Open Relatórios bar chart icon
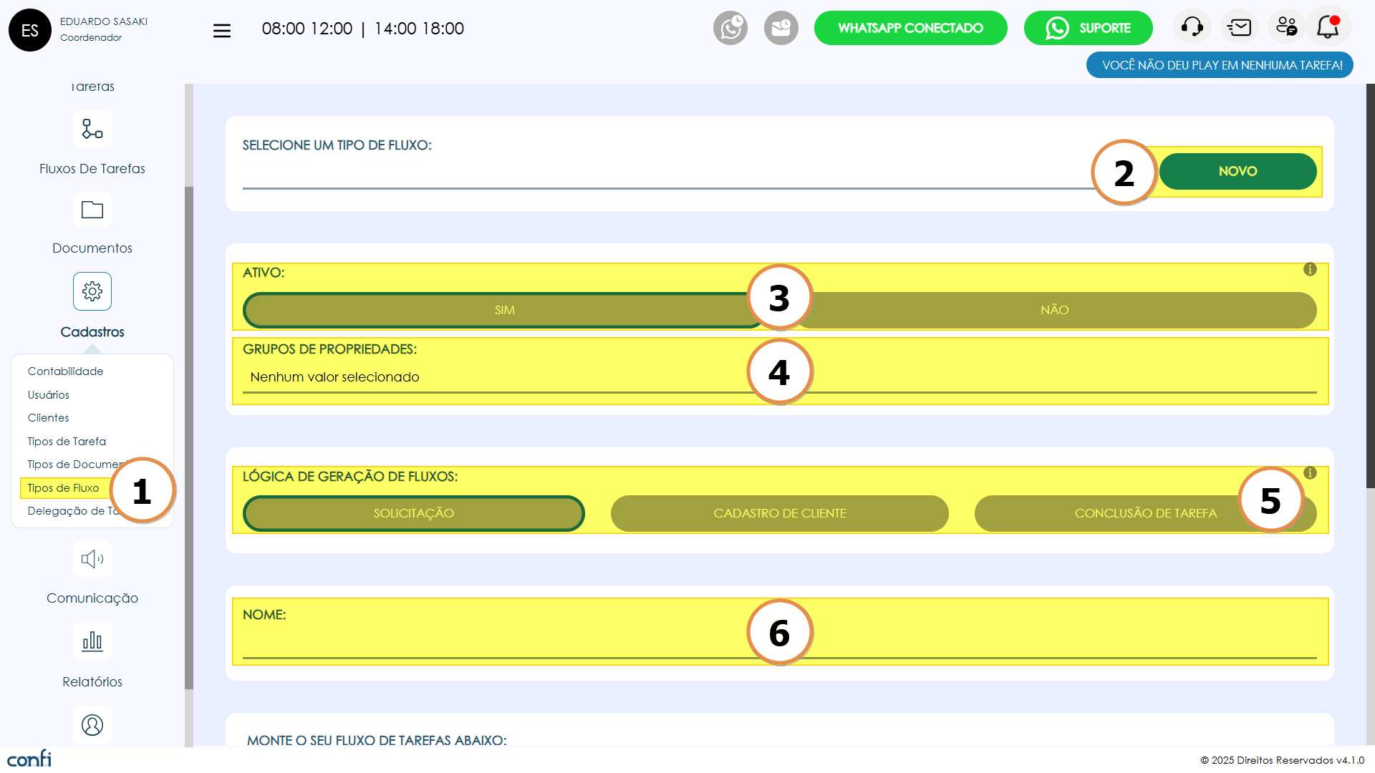1375x773 pixels. tap(92, 641)
